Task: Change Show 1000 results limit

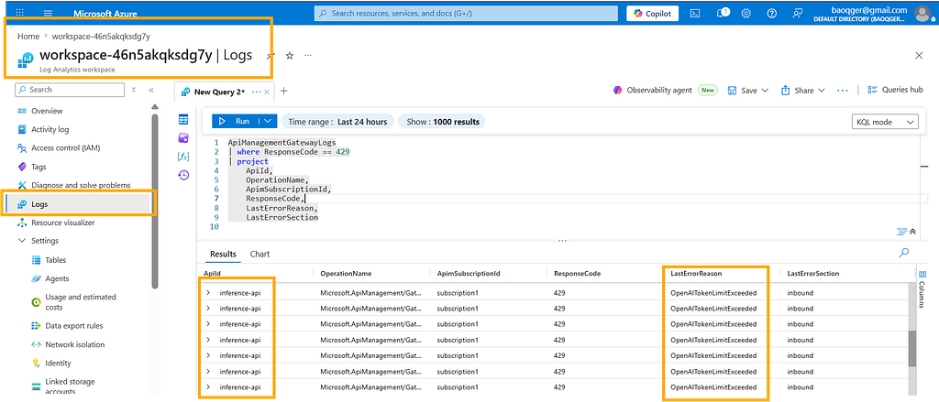Action: point(443,122)
